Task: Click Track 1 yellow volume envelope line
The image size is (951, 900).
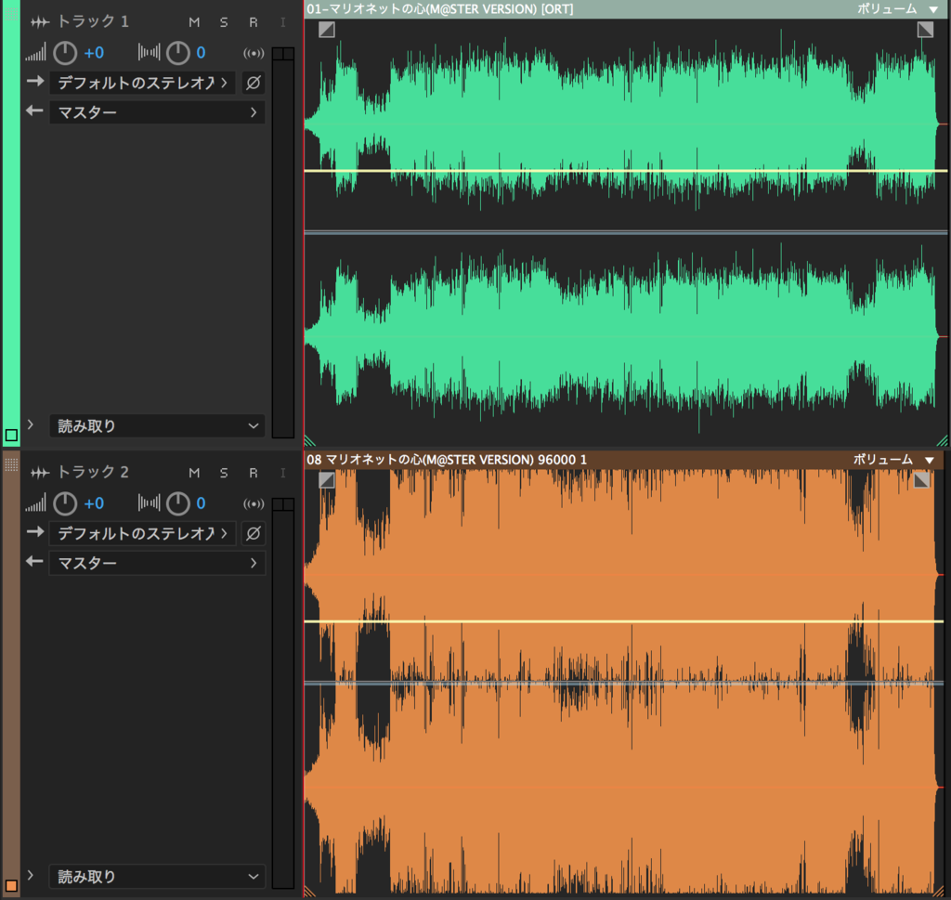Action: pos(626,171)
